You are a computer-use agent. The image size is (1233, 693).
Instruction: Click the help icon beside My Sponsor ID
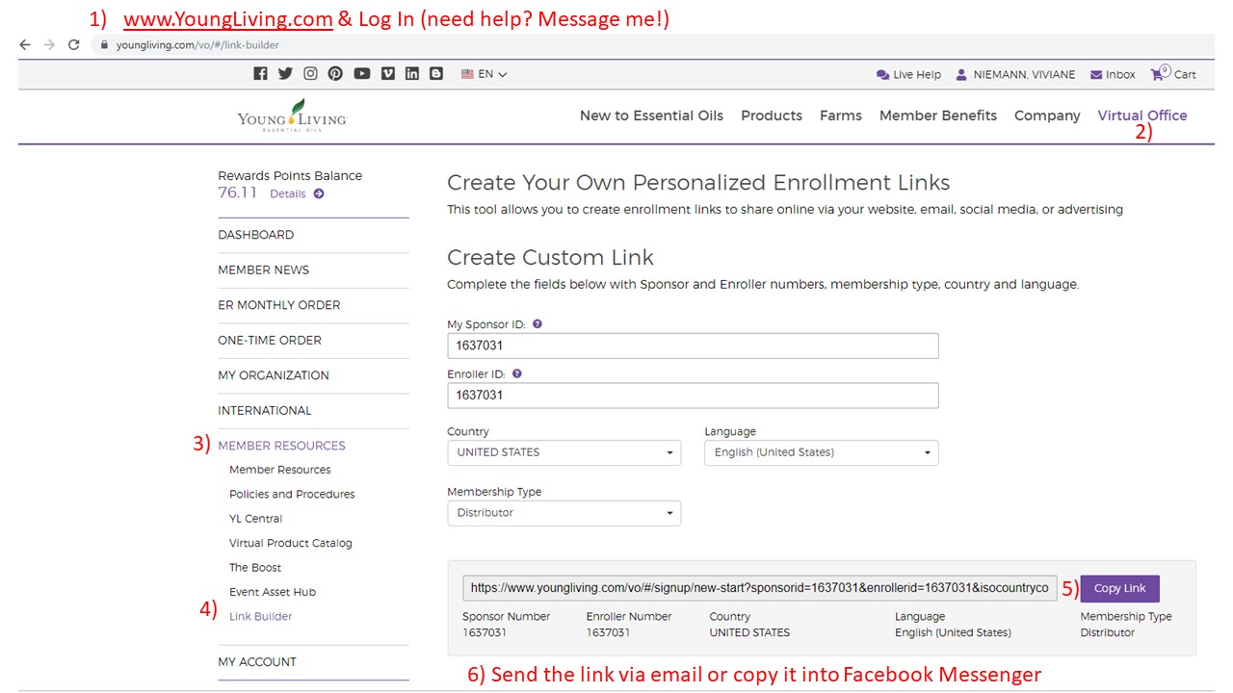[538, 324]
